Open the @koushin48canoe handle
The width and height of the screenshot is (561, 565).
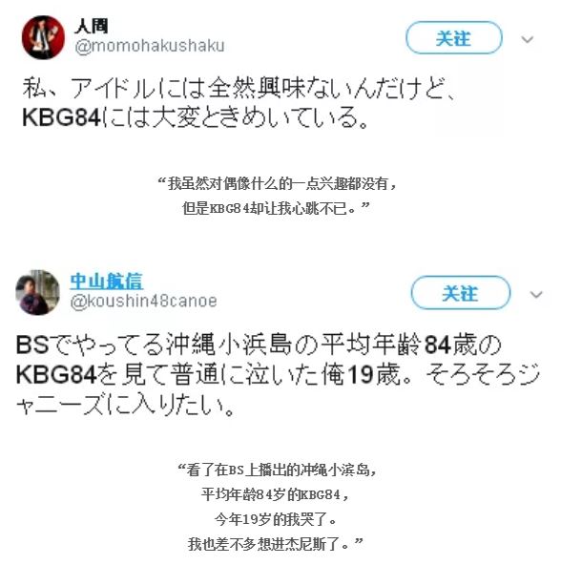[x=144, y=301]
